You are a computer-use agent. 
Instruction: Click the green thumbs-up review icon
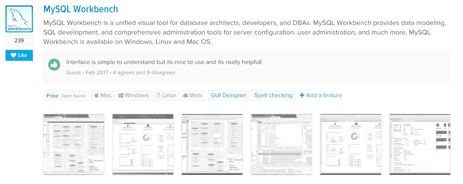pyautogui.click(x=54, y=65)
